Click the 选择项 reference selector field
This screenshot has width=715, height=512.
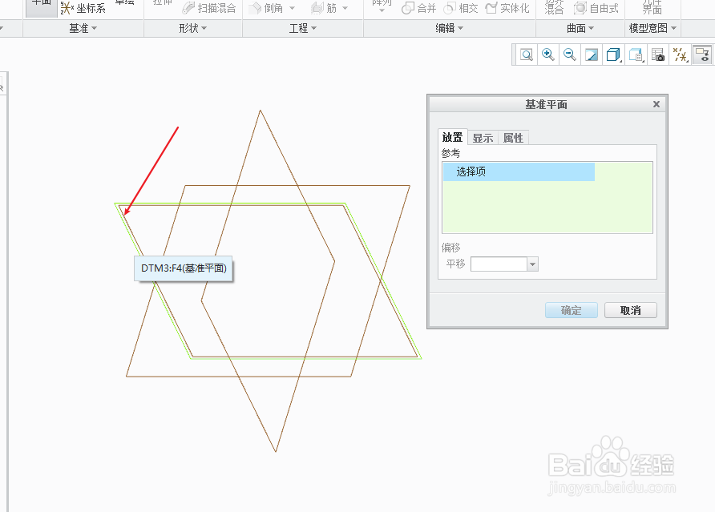coord(518,171)
